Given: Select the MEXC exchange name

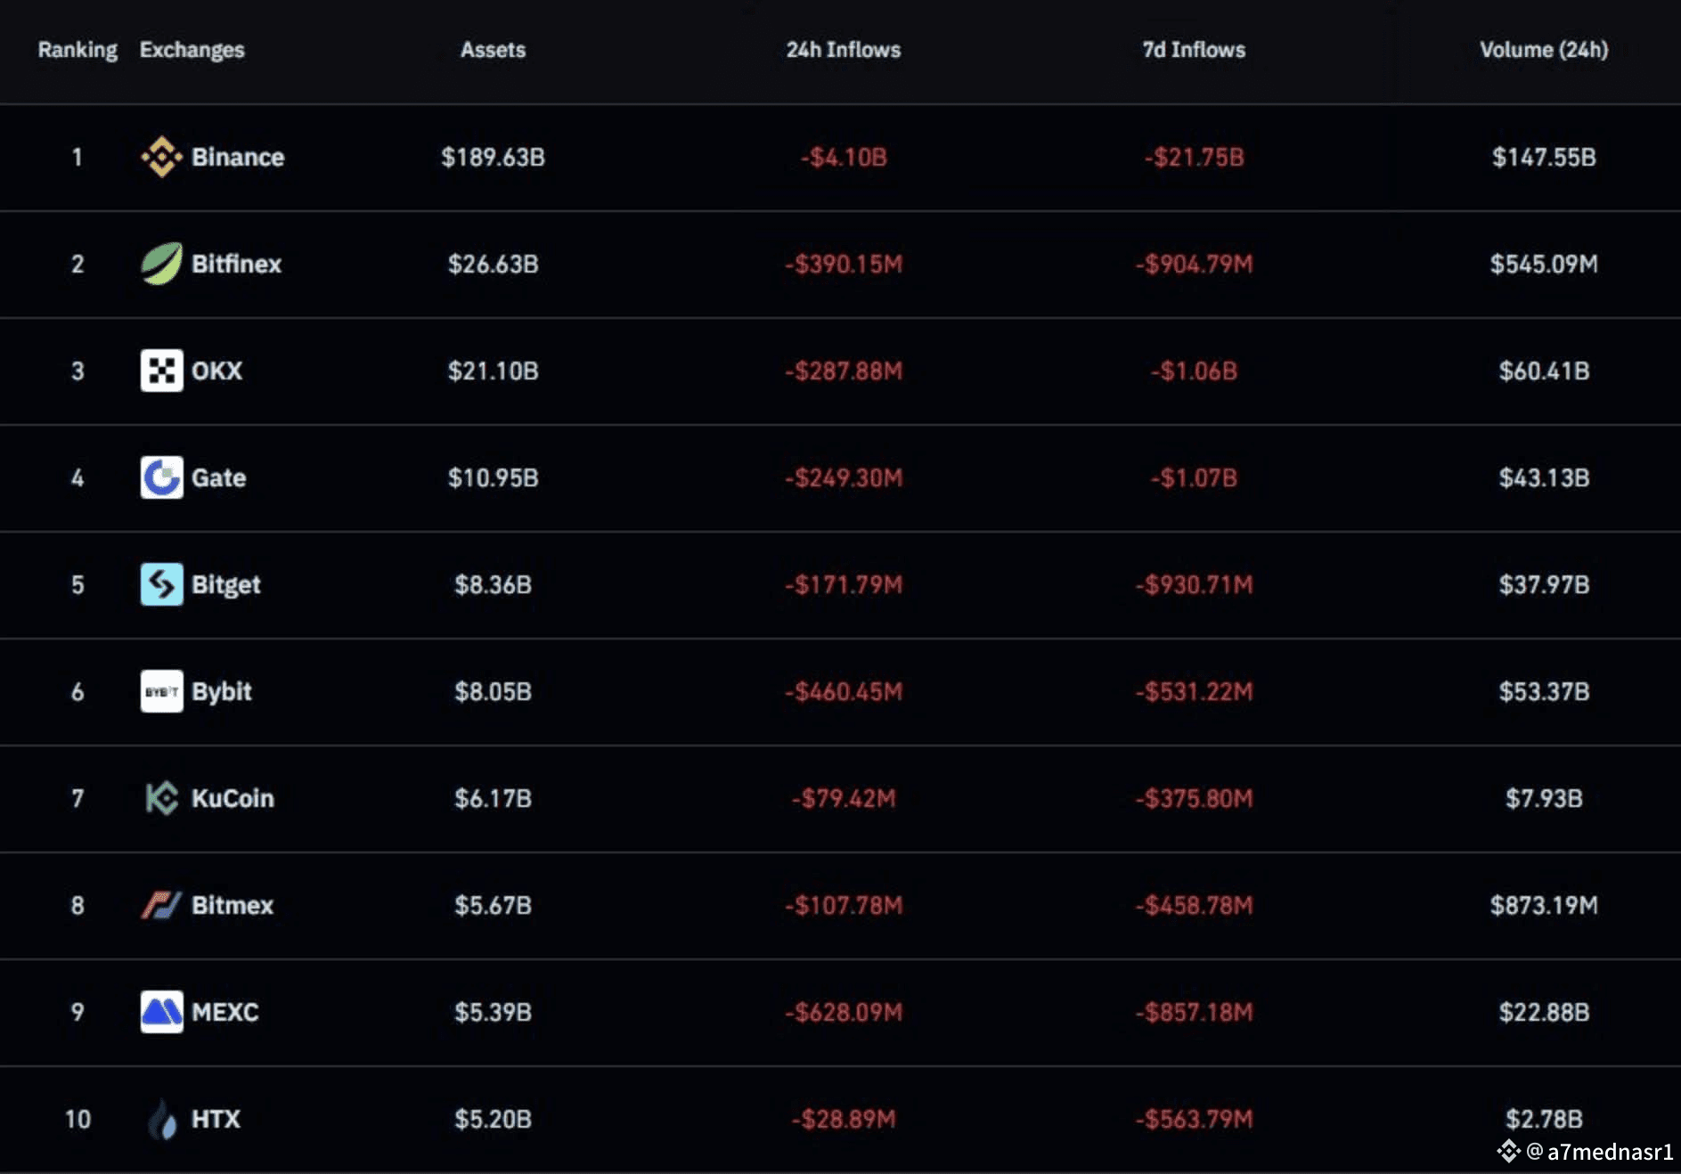Looking at the screenshot, I should click(x=224, y=1012).
